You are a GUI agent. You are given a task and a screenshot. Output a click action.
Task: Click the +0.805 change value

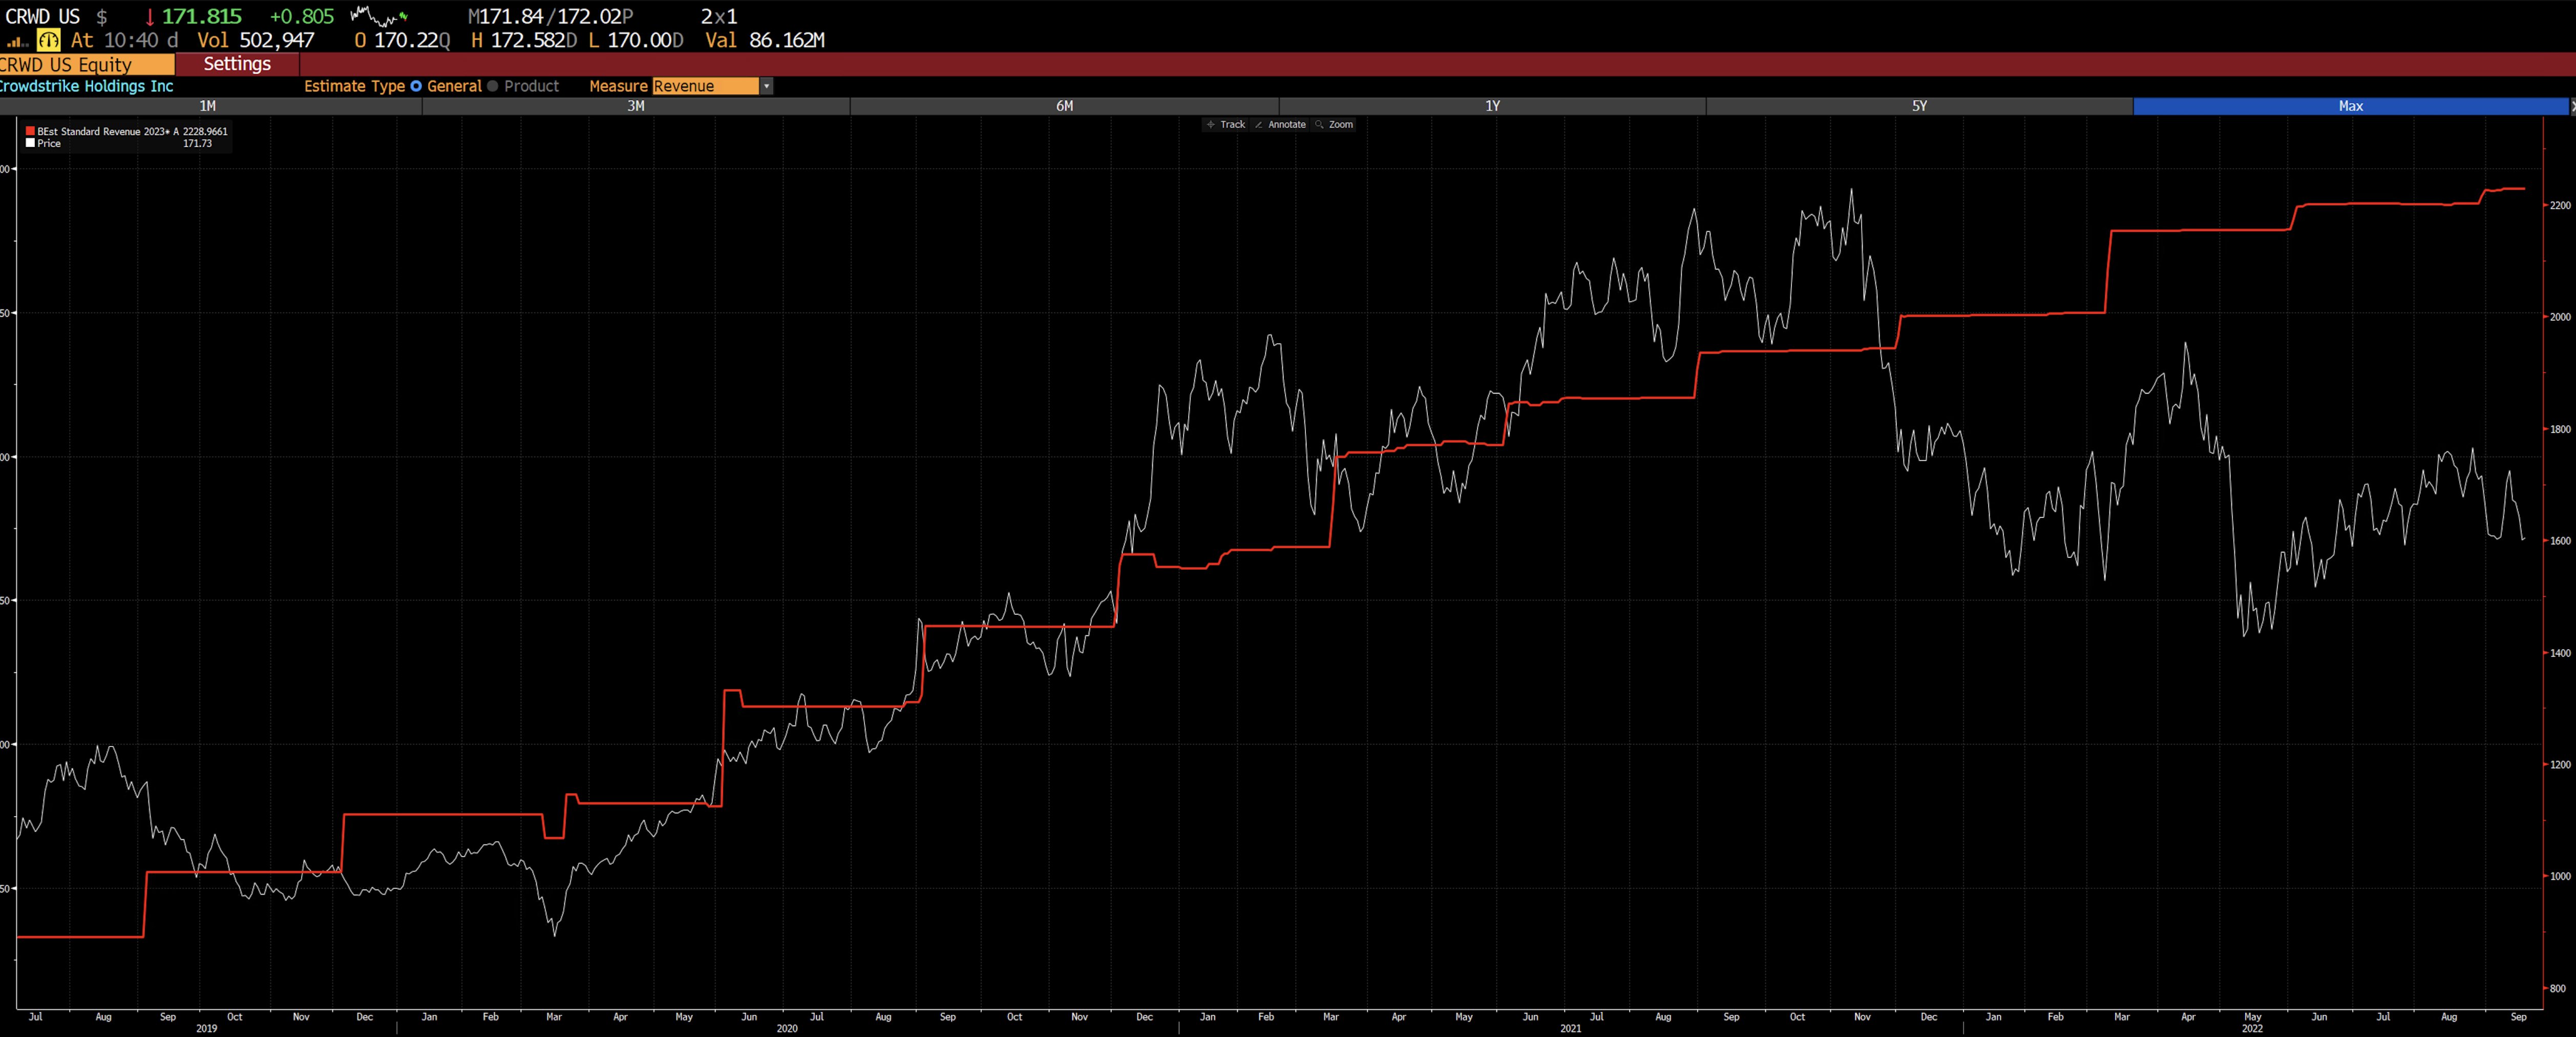point(302,17)
